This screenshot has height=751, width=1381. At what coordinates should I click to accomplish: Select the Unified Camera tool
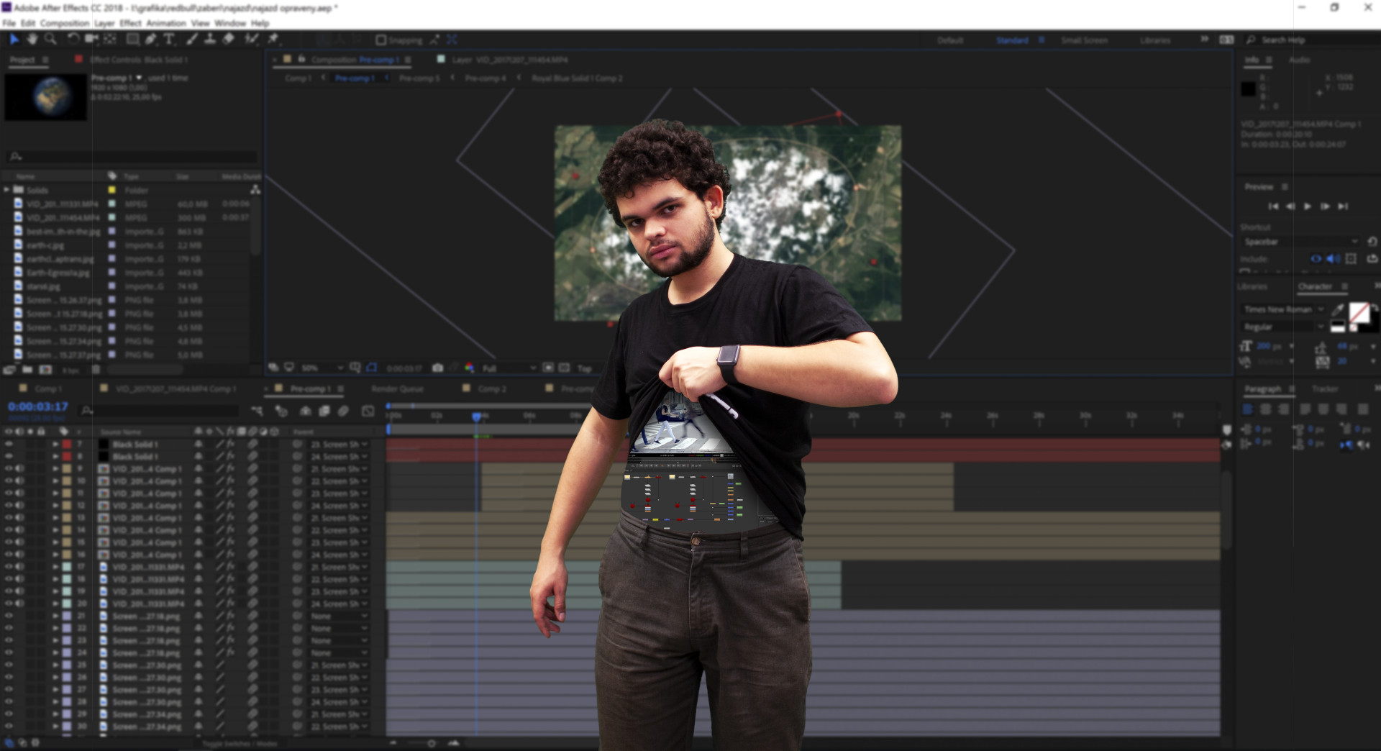pyautogui.click(x=91, y=39)
